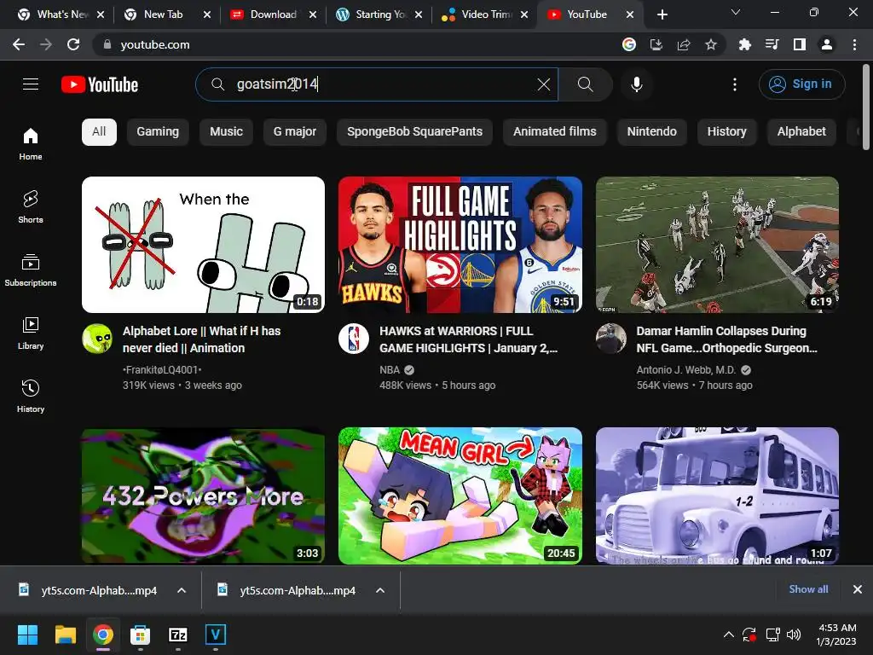Click the YouTube logo
The height and width of the screenshot is (655, 873).
pyautogui.click(x=100, y=84)
